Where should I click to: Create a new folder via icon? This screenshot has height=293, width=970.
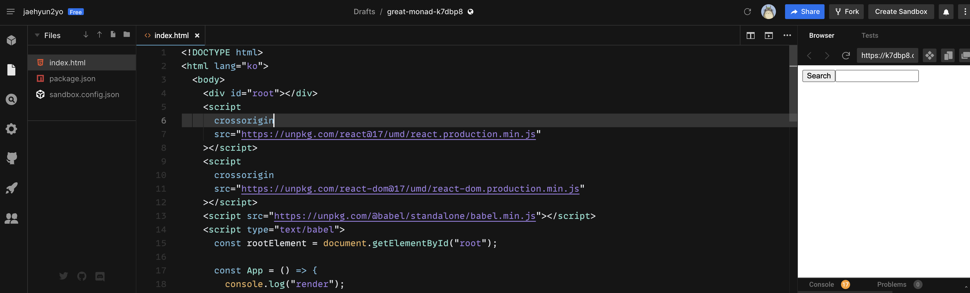point(127,35)
